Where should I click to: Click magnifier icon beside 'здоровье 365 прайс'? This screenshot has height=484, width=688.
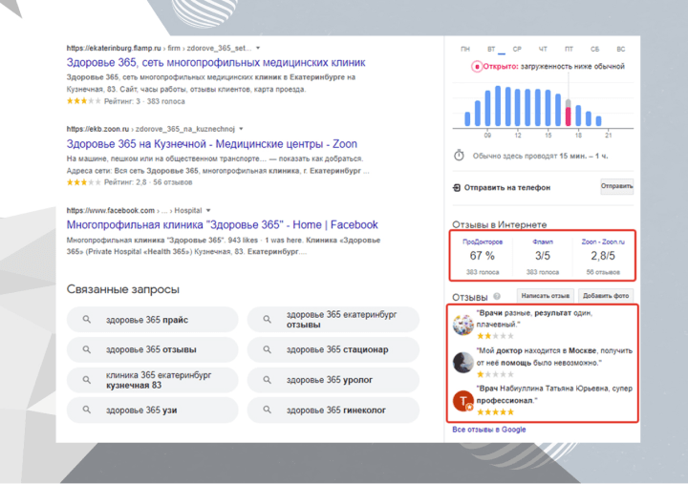pyautogui.click(x=87, y=320)
